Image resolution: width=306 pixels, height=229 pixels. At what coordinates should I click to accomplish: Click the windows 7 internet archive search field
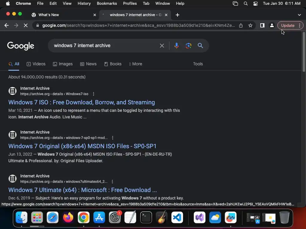tap(105, 46)
